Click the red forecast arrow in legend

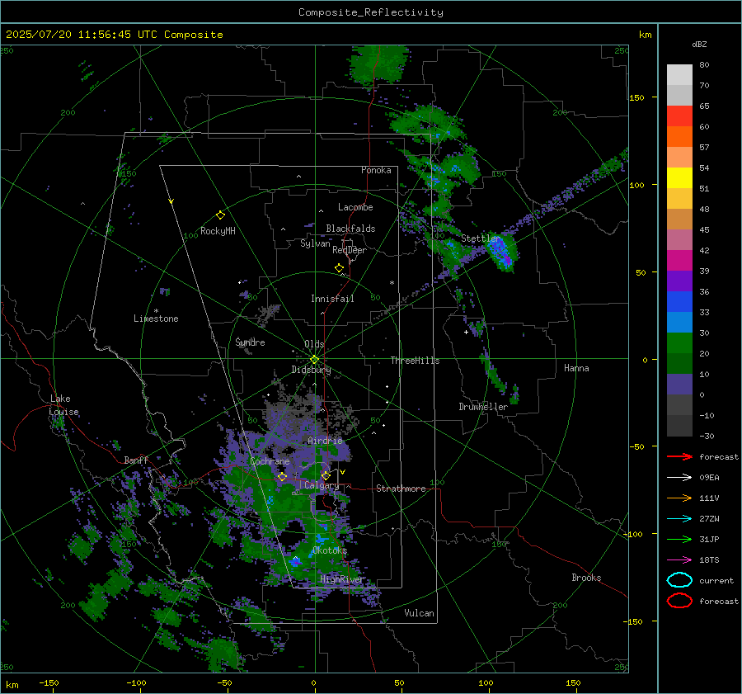point(679,456)
